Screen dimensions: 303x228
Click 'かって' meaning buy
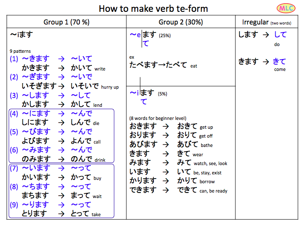(81, 177)
